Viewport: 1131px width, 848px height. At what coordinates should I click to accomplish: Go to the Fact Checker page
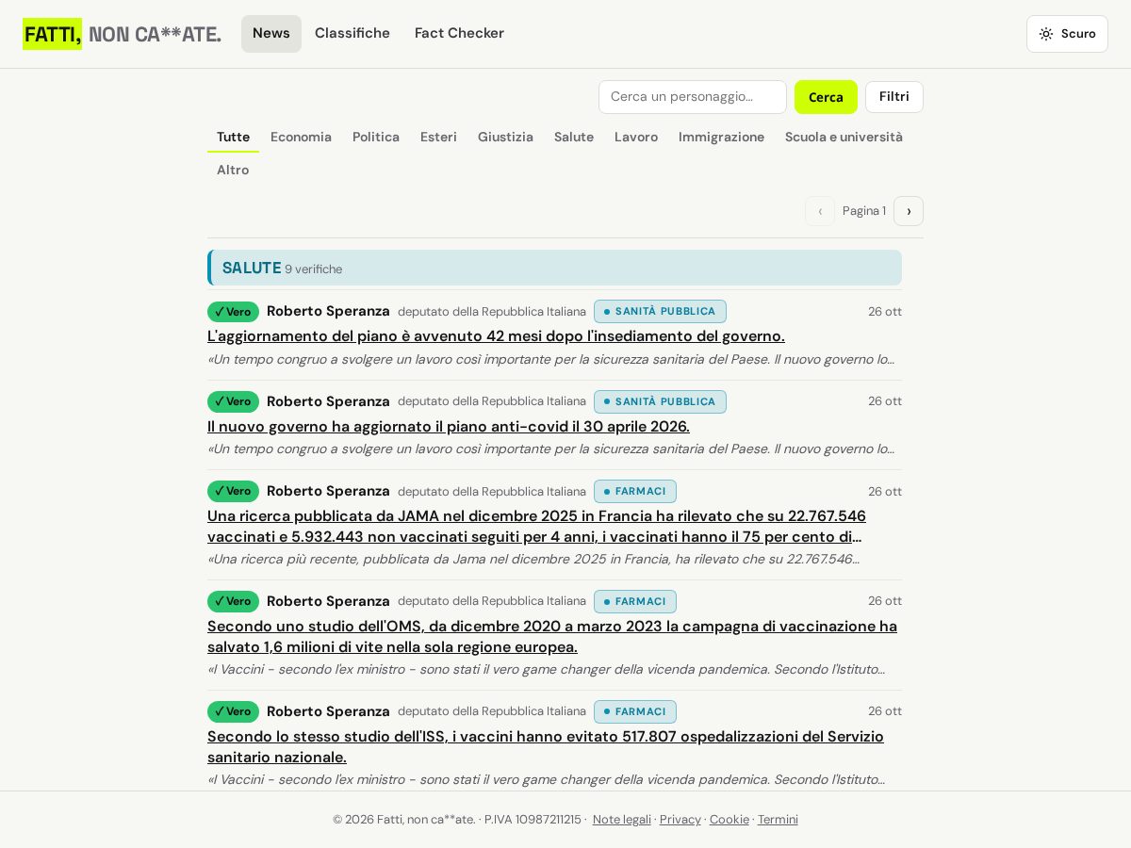tap(459, 34)
